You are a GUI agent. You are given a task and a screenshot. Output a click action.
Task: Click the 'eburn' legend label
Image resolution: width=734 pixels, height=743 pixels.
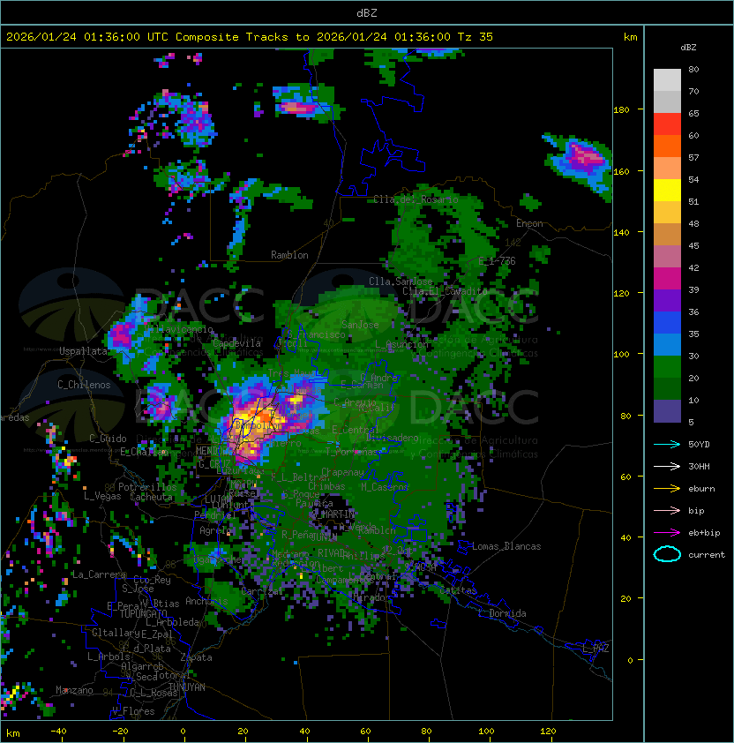pyautogui.click(x=701, y=489)
